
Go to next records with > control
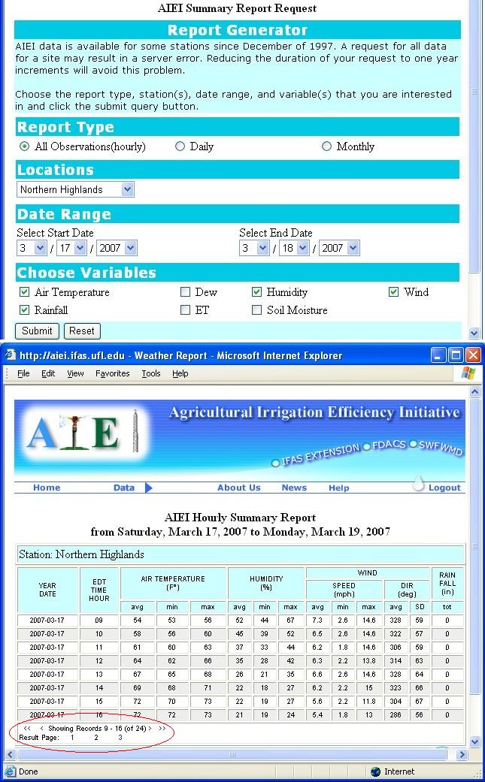pyautogui.click(x=150, y=728)
